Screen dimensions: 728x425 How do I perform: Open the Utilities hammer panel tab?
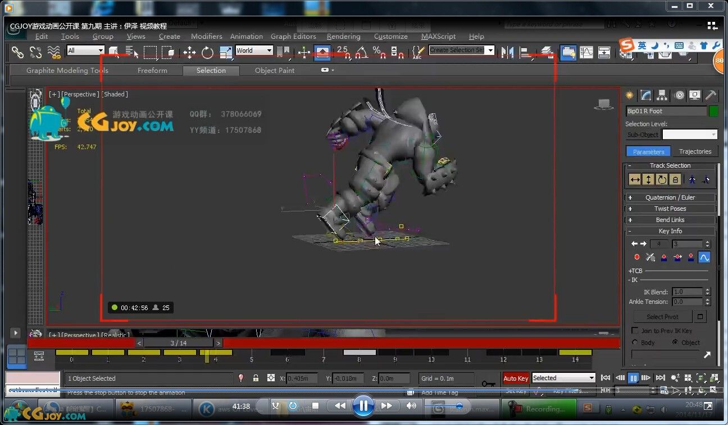711,95
